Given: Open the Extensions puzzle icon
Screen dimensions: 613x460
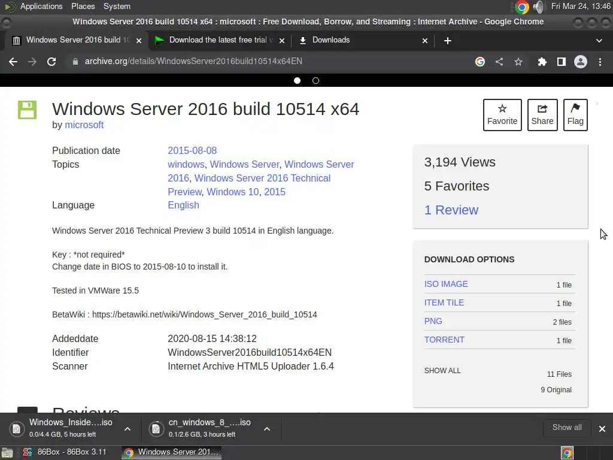Looking at the screenshot, I should click(x=542, y=62).
